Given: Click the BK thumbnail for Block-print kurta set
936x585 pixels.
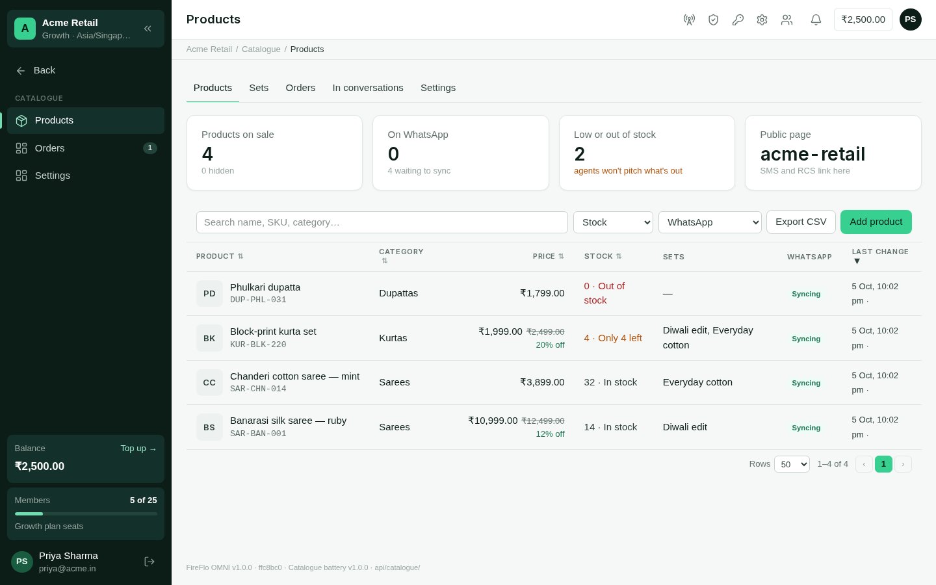Looking at the screenshot, I should (209, 338).
